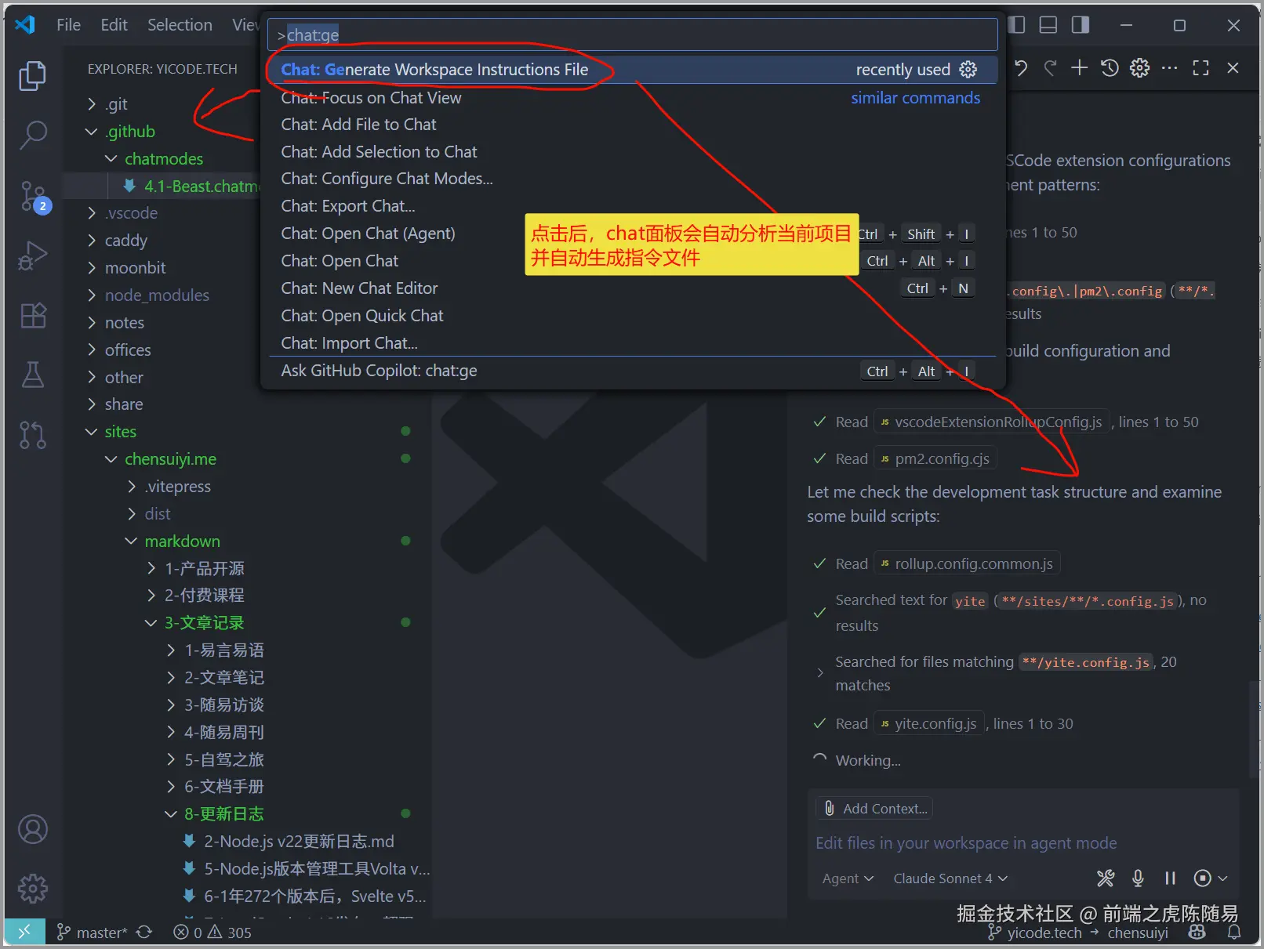Open the Pull Requests view icon
The image size is (1264, 949).
[32, 434]
